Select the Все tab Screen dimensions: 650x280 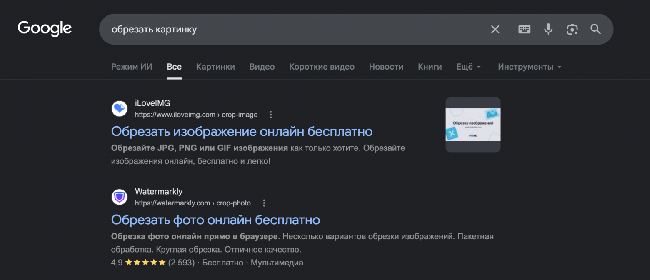(174, 67)
